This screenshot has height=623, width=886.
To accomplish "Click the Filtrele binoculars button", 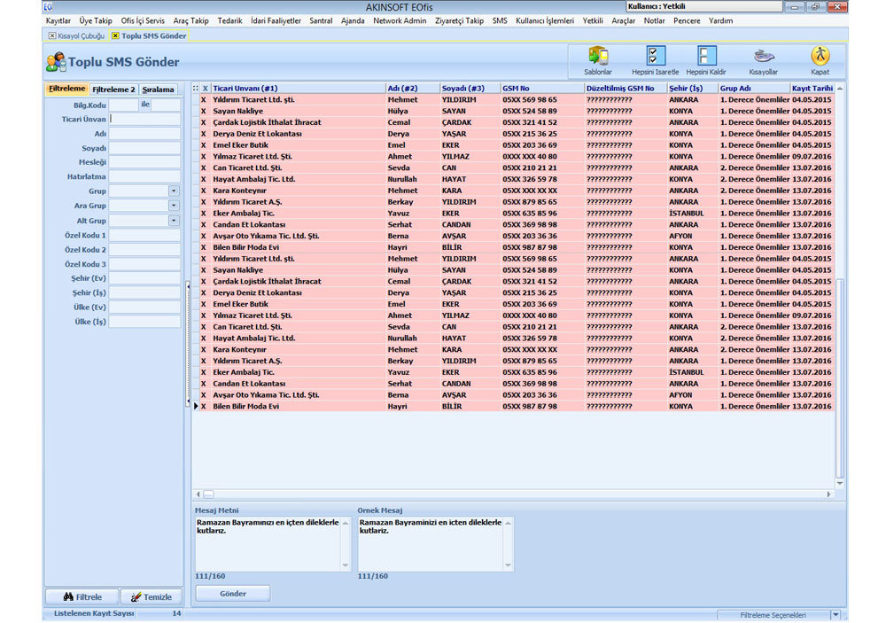I will click(x=82, y=597).
